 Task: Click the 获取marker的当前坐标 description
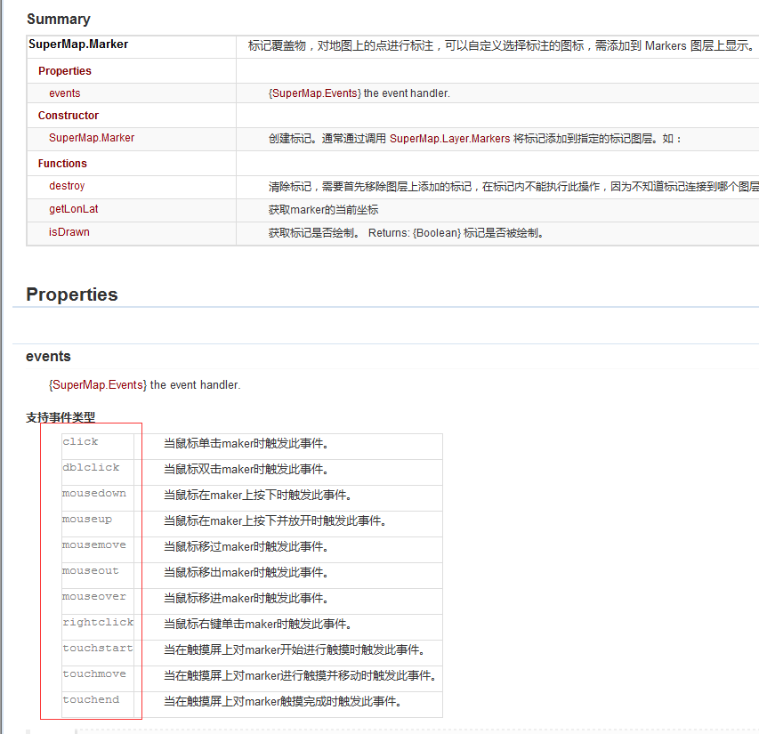(323, 210)
